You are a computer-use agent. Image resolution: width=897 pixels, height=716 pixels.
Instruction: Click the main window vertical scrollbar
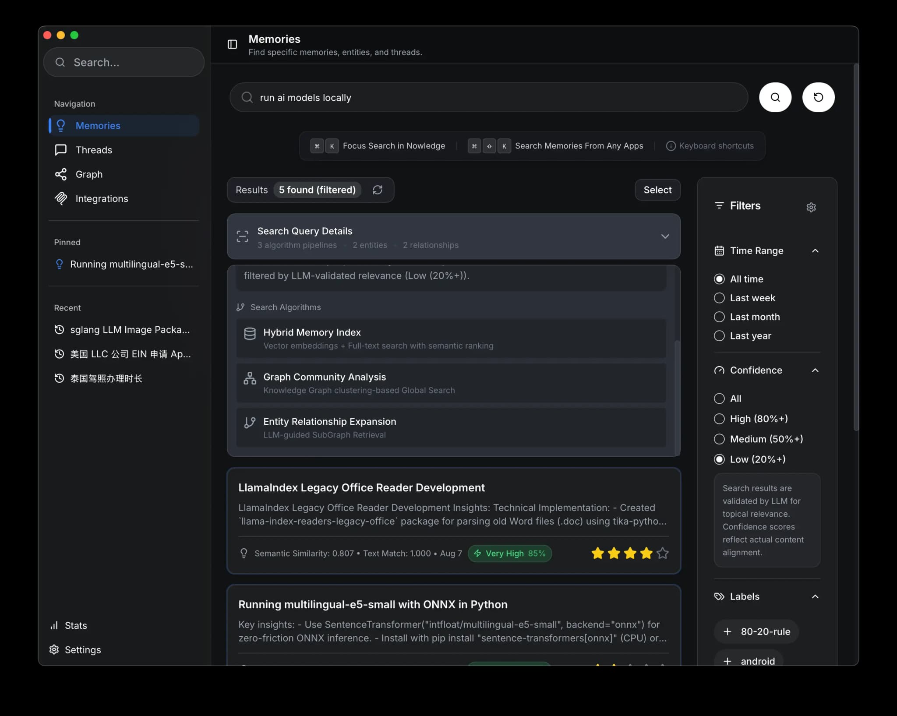856,247
